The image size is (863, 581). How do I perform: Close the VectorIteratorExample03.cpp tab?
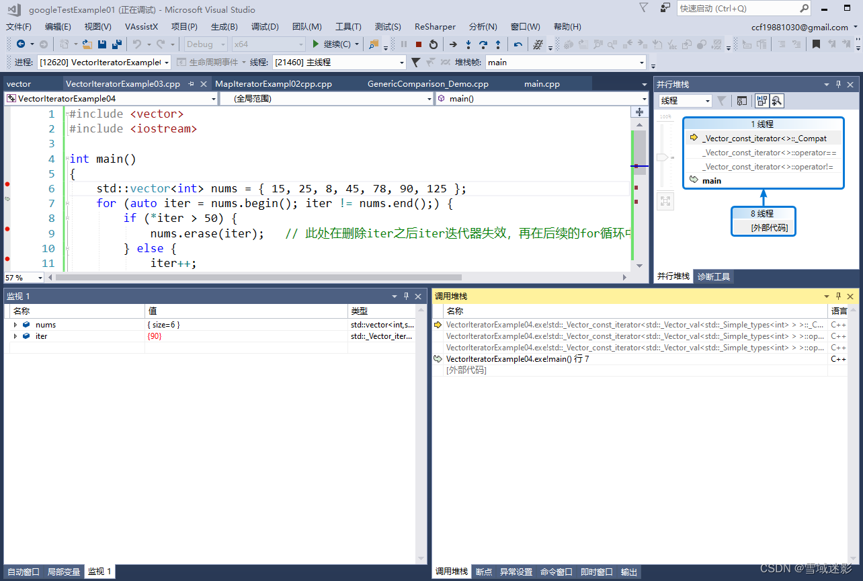click(x=204, y=84)
